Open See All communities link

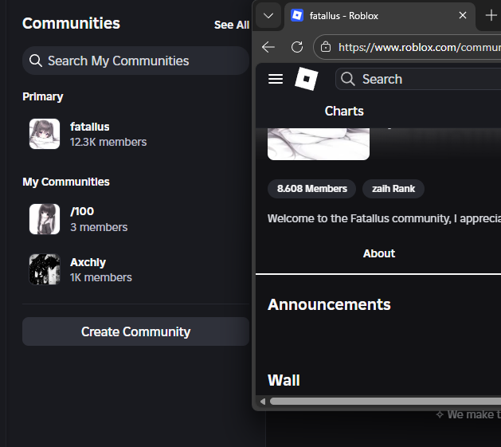click(232, 25)
